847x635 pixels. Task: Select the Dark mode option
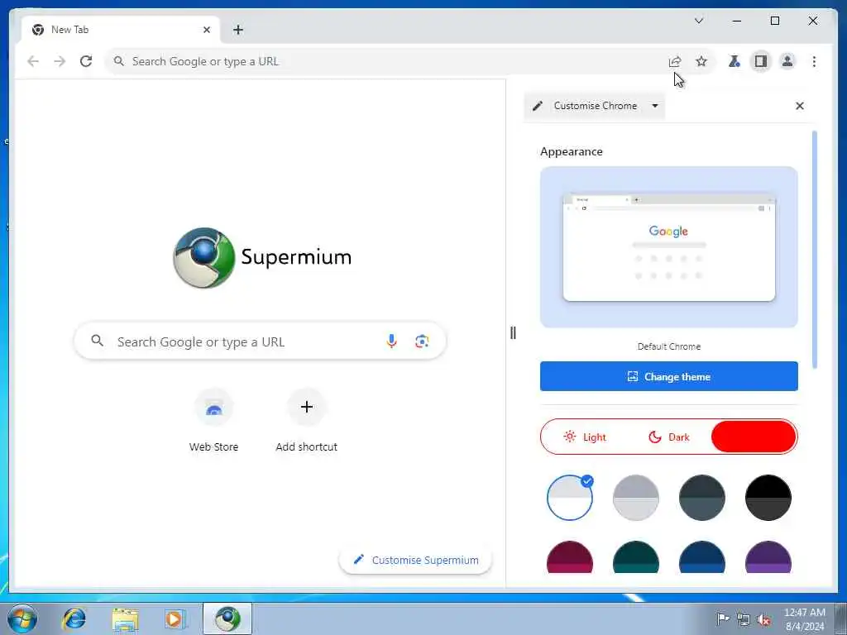point(668,437)
